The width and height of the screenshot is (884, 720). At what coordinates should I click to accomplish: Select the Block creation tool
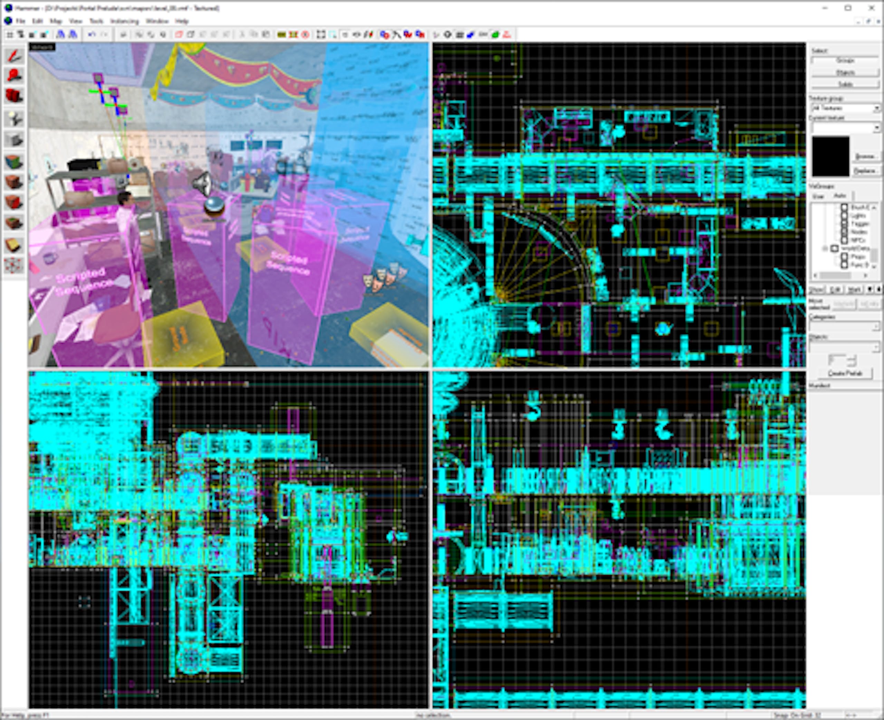(15, 137)
